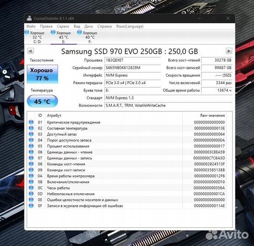Click status orb for attribute 06
The height and width of the screenshot is (246, 254).
31,152
